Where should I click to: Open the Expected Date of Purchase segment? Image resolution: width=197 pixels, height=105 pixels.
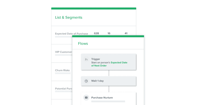click(x=71, y=34)
